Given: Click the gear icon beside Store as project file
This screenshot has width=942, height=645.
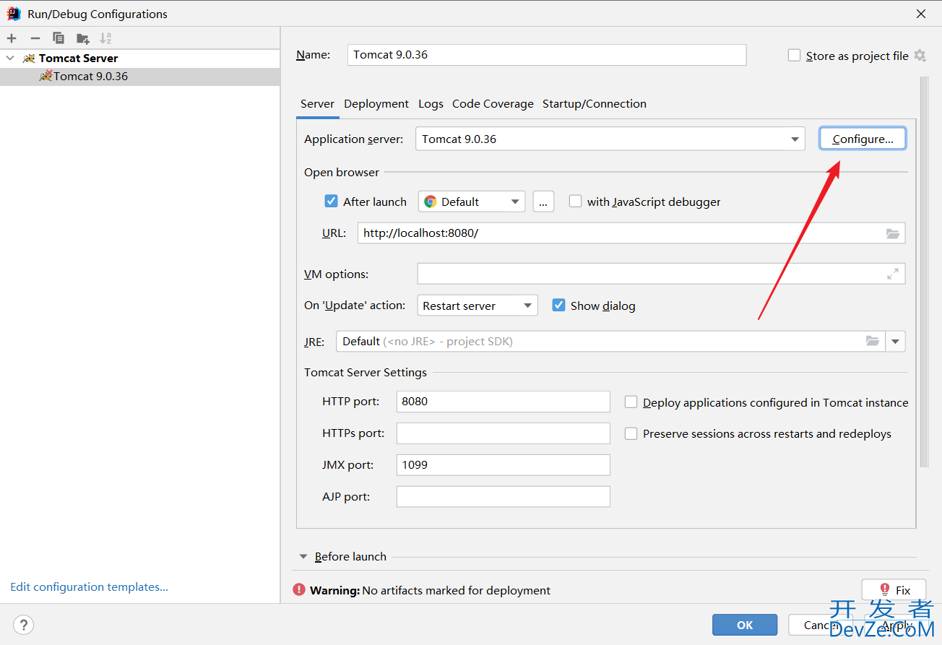Looking at the screenshot, I should click(x=920, y=56).
